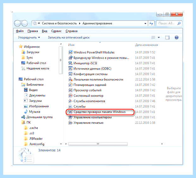Screen dimensions: 196x178
Task: Click the Библиотеки icon in tree
Action: click(x=23, y=85)
